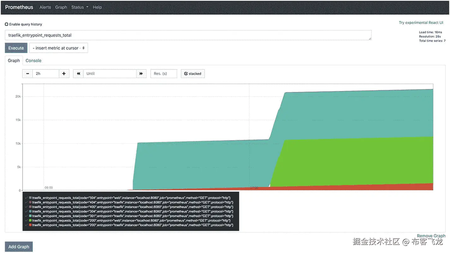450x253 pixels.
Task: Click legend text for code="304" traefik series
Action: pos(133,211)
